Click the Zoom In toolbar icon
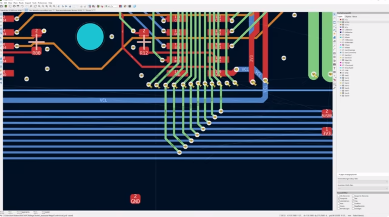The height and width of the screenshot is (217, 389). tap(39, 6)
